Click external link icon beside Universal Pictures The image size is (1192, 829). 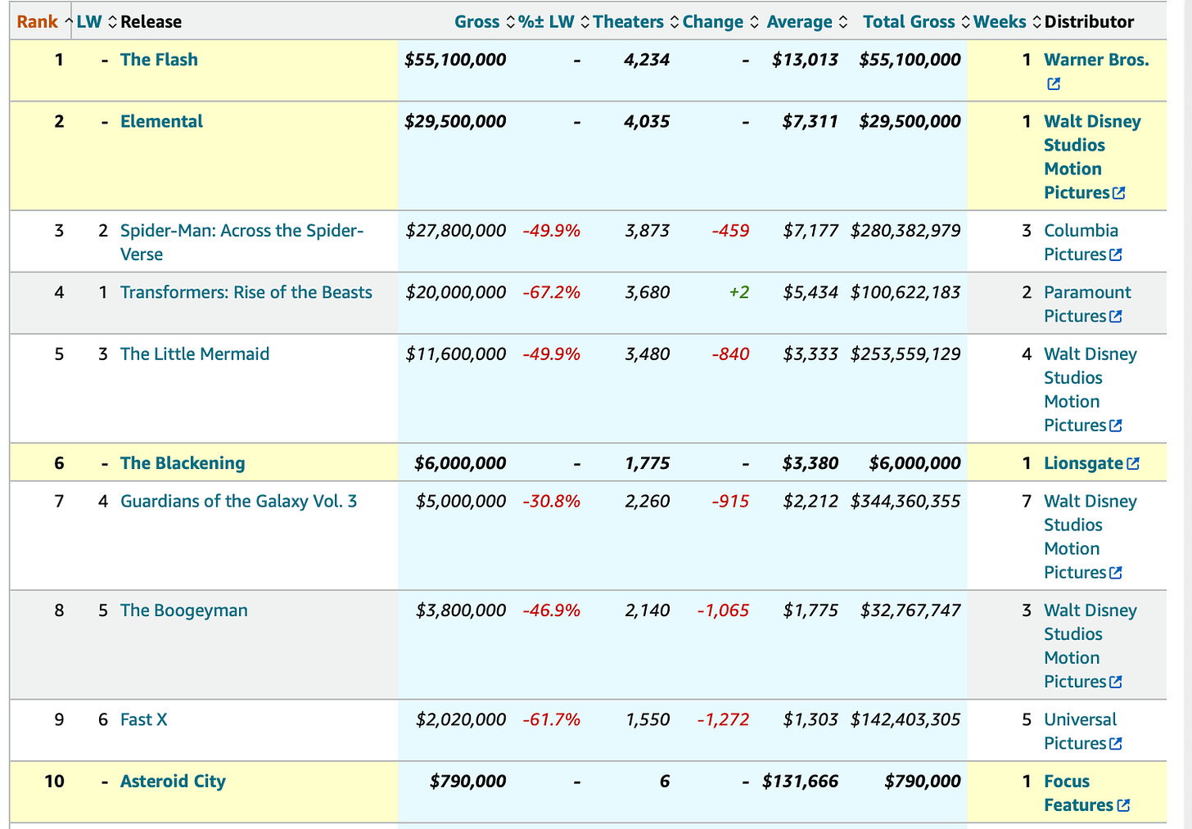click(1115, 744)
